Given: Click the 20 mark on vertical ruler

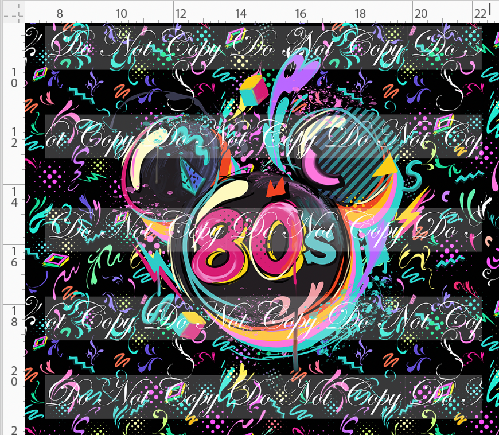Looking at the screenshot, I should click(14, 376).
